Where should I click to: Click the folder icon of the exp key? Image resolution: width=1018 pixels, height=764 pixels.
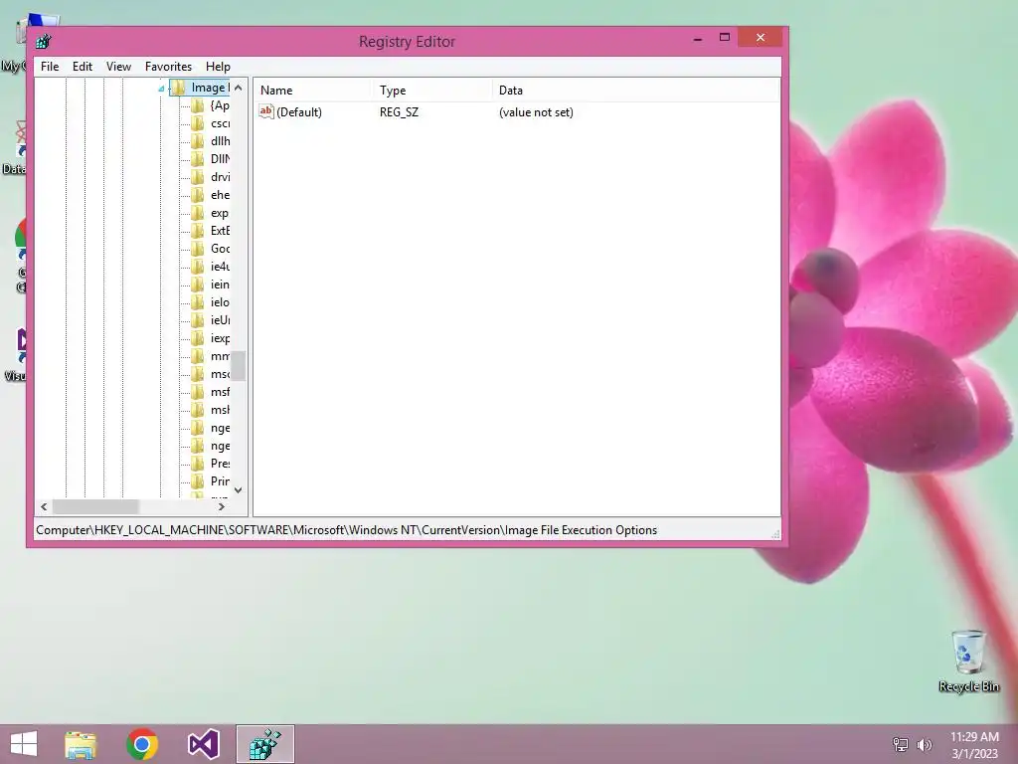tap(198, 213)
